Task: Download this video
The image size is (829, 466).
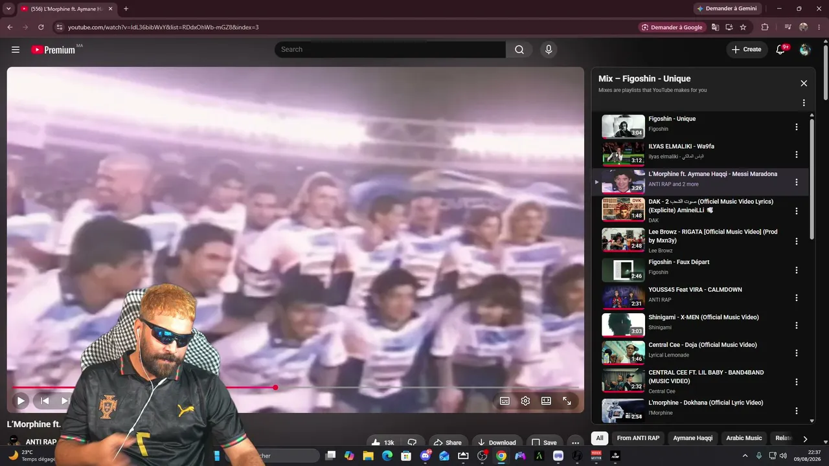Action: [x=497, y=443]
